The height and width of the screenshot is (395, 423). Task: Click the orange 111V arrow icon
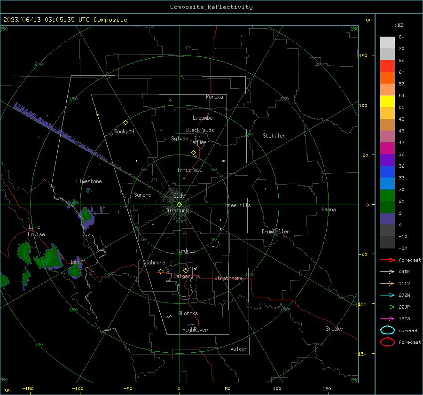point(387,283)
